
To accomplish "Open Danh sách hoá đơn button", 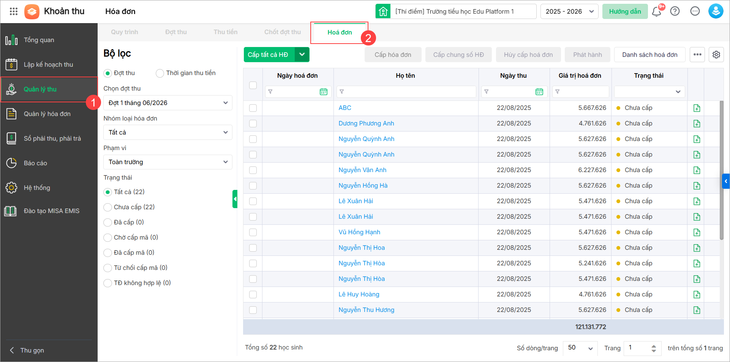I will [649, 55].
